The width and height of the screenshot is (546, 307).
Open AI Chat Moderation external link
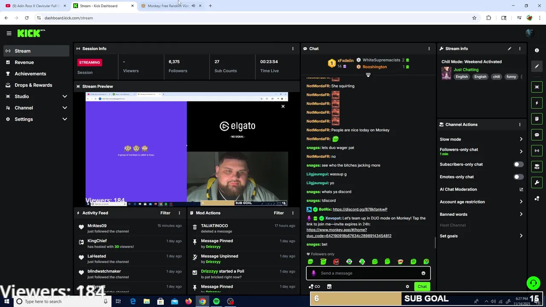(521, 189)
